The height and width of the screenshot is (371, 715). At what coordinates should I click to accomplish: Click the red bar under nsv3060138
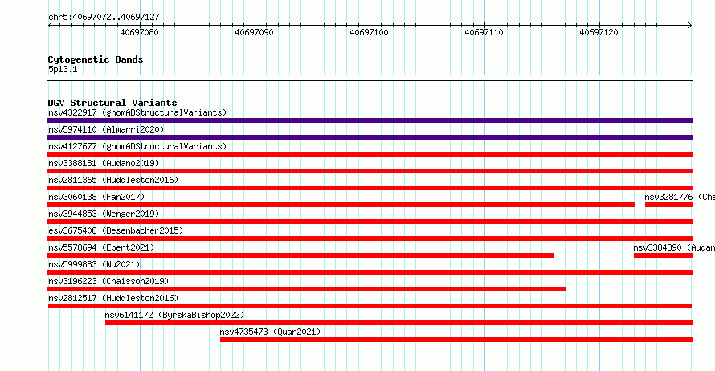pos(341,205)
